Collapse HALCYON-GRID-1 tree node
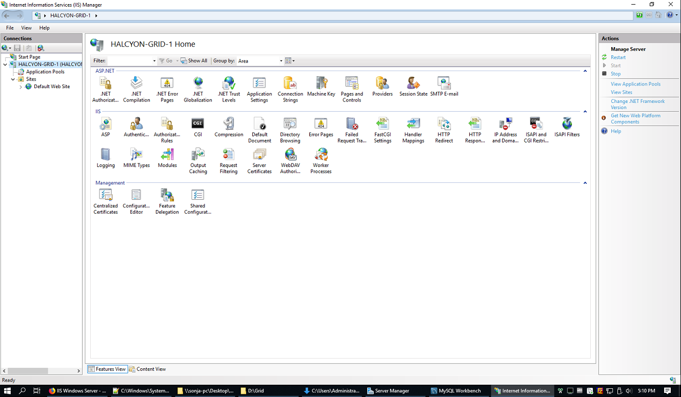This screenshot has height=397, width=681. coord(5,65)
